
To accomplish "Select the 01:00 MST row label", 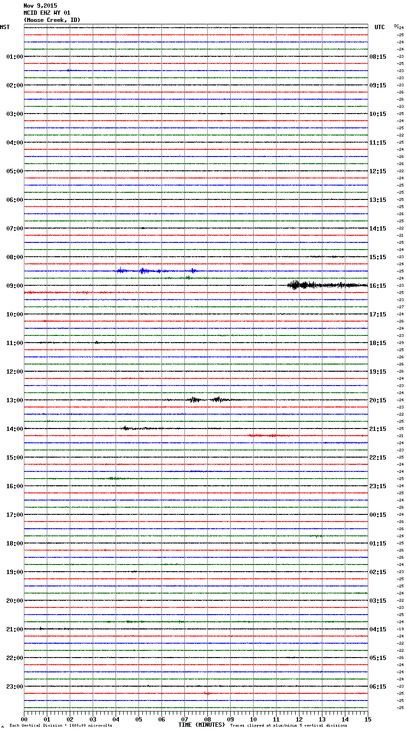I will tap(15, 57).
